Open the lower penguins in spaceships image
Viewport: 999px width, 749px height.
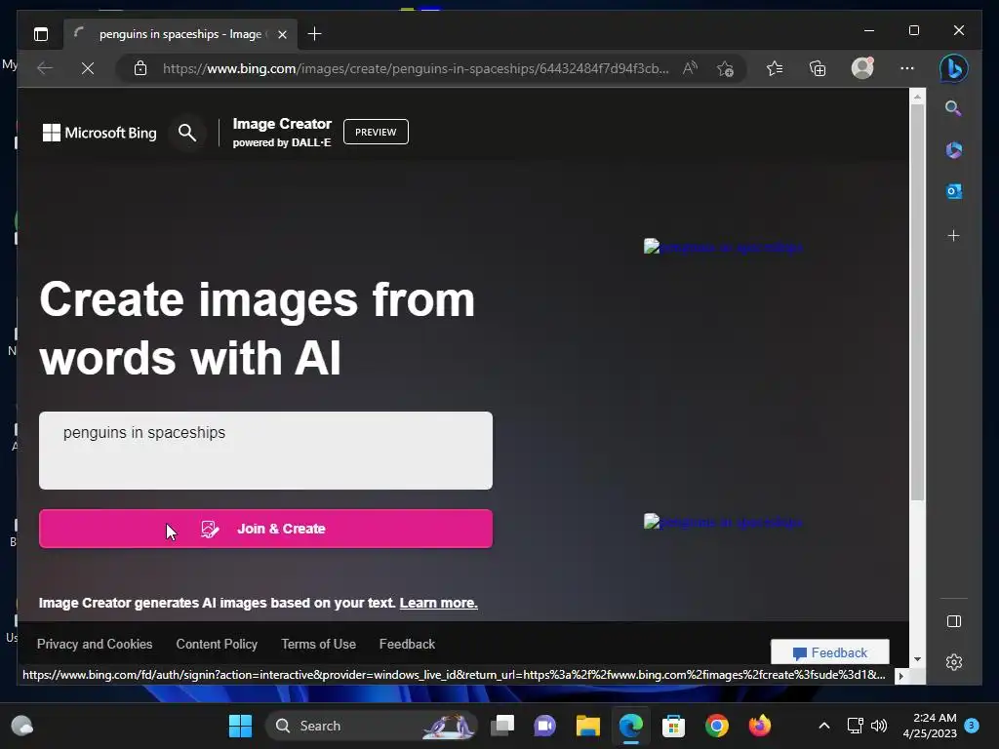[723, 523]
